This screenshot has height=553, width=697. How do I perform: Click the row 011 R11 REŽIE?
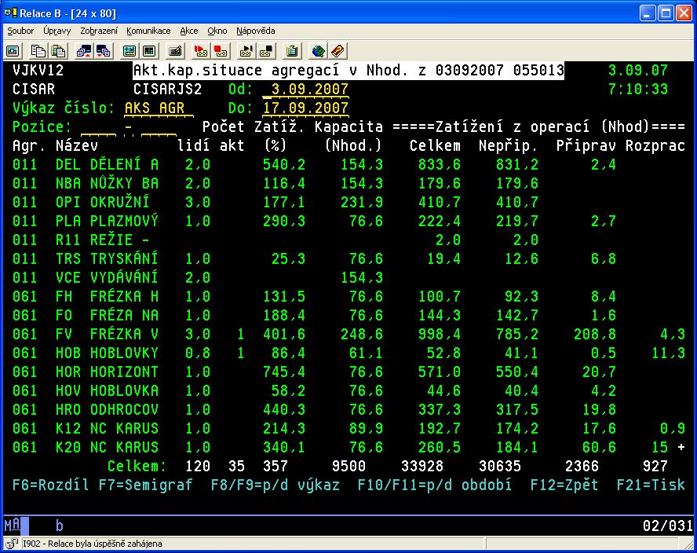348,240
